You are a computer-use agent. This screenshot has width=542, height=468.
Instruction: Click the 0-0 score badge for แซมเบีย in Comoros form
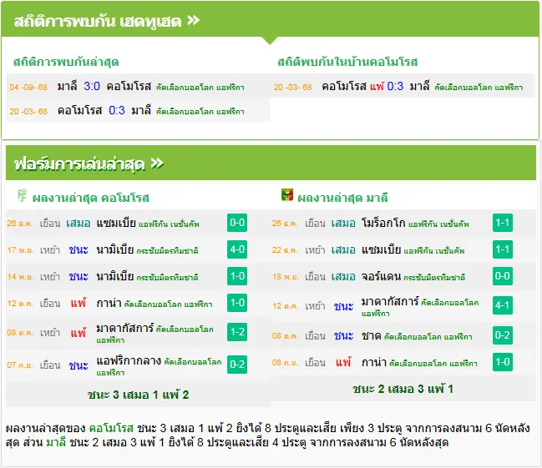coord(237,223)
